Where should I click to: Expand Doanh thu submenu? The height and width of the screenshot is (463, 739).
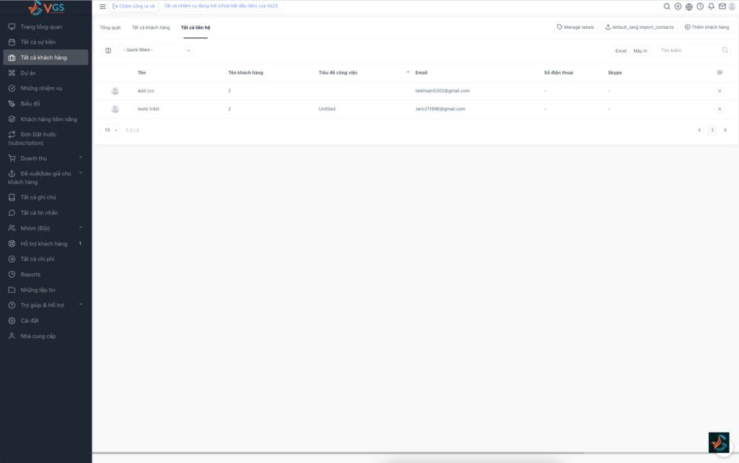pos(45,158)
